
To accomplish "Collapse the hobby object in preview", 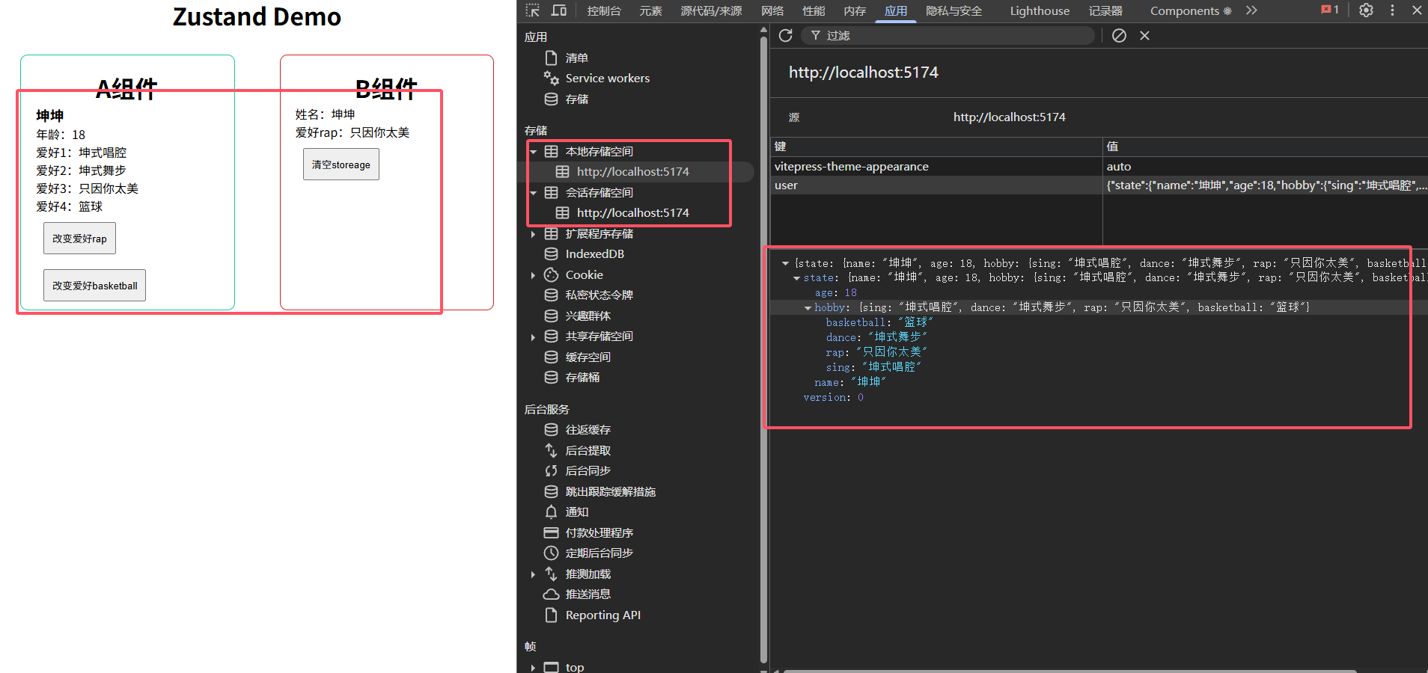I will pyautogui.click(x=808, y=307).
